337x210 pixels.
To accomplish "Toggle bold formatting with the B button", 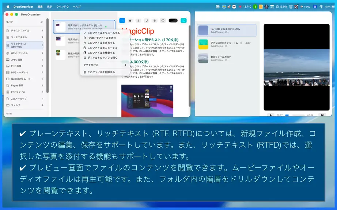I will tap(130, 20).
